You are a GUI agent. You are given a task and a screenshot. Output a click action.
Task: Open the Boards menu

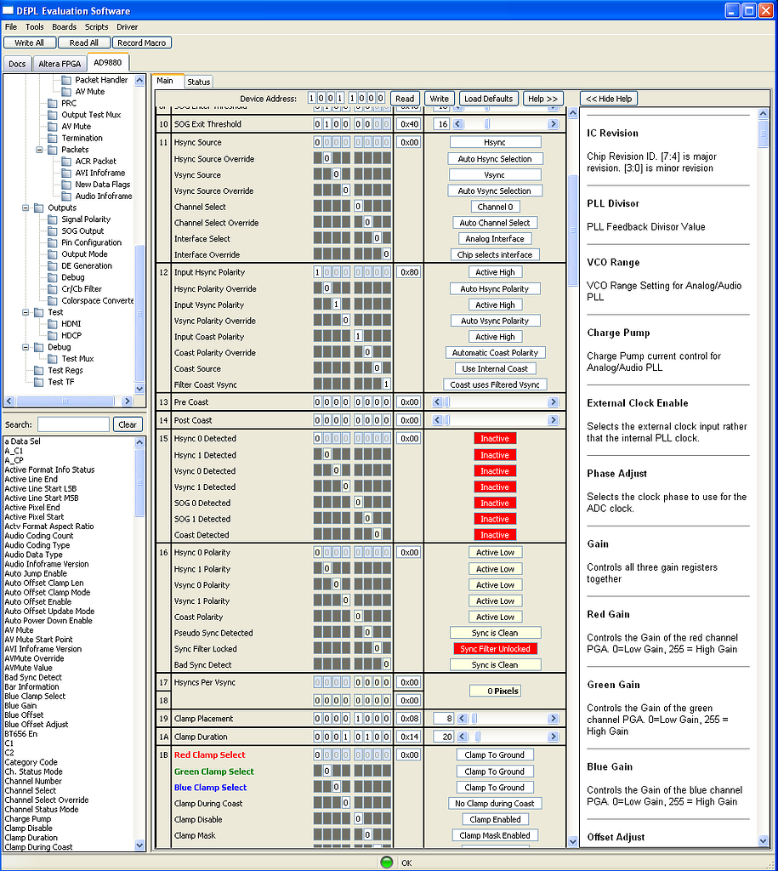(63, 26)
